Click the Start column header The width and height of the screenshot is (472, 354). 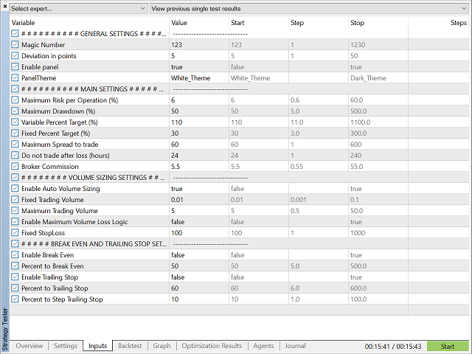pyautogui.click(x=259, y=23)
